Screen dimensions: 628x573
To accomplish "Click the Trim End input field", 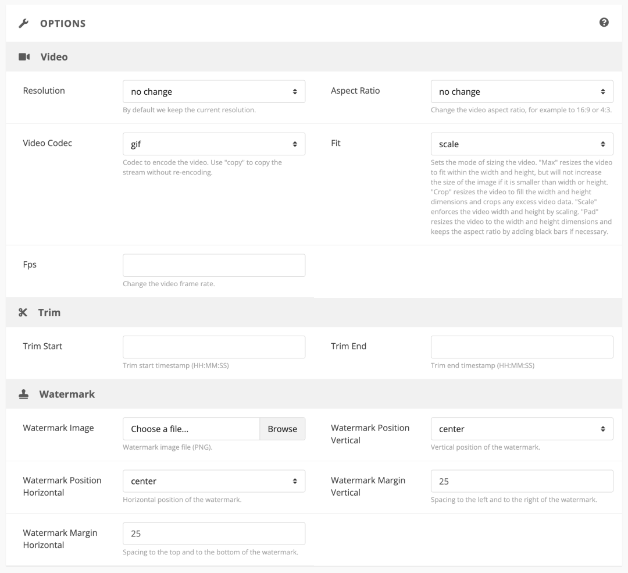I will coord(522,347).
